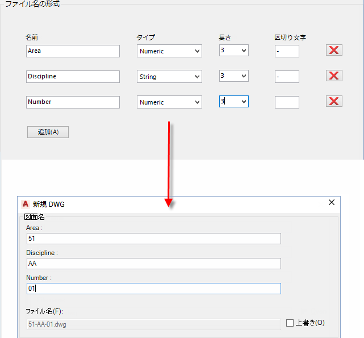364x338 pixels.
Task: Delete the Area row with red X
Action: [x=334, y=50]
